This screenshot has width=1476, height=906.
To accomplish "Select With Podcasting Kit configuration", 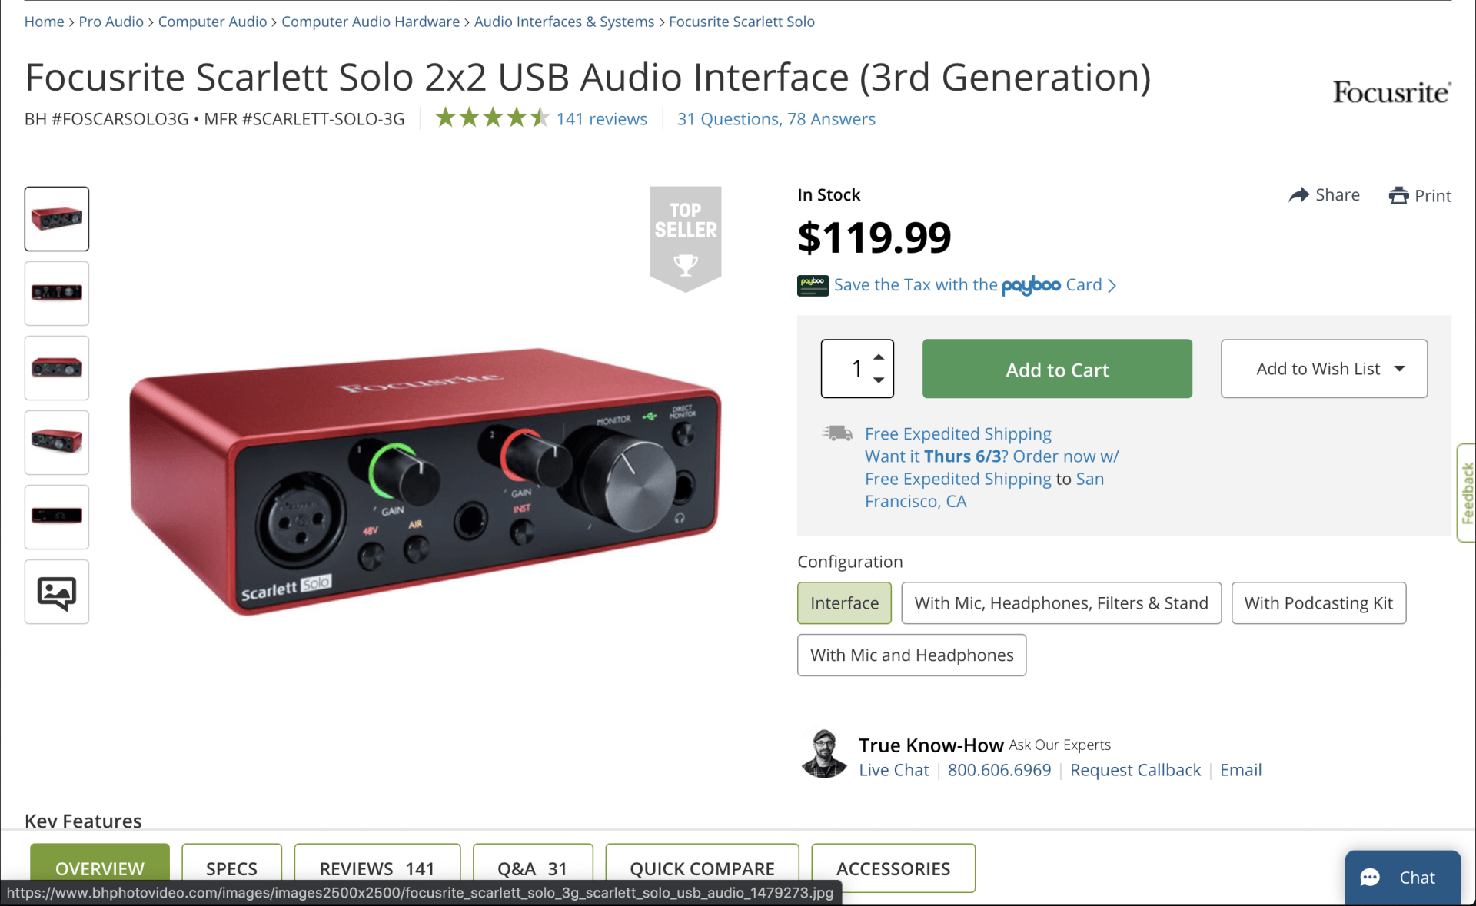I will coord(1318,603).
